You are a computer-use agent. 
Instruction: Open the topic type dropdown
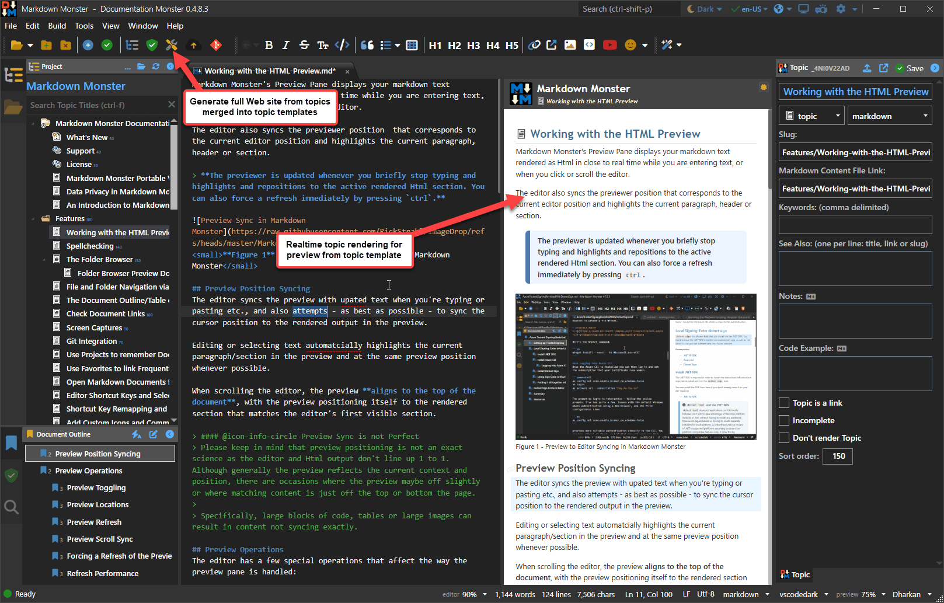(811, 115)
